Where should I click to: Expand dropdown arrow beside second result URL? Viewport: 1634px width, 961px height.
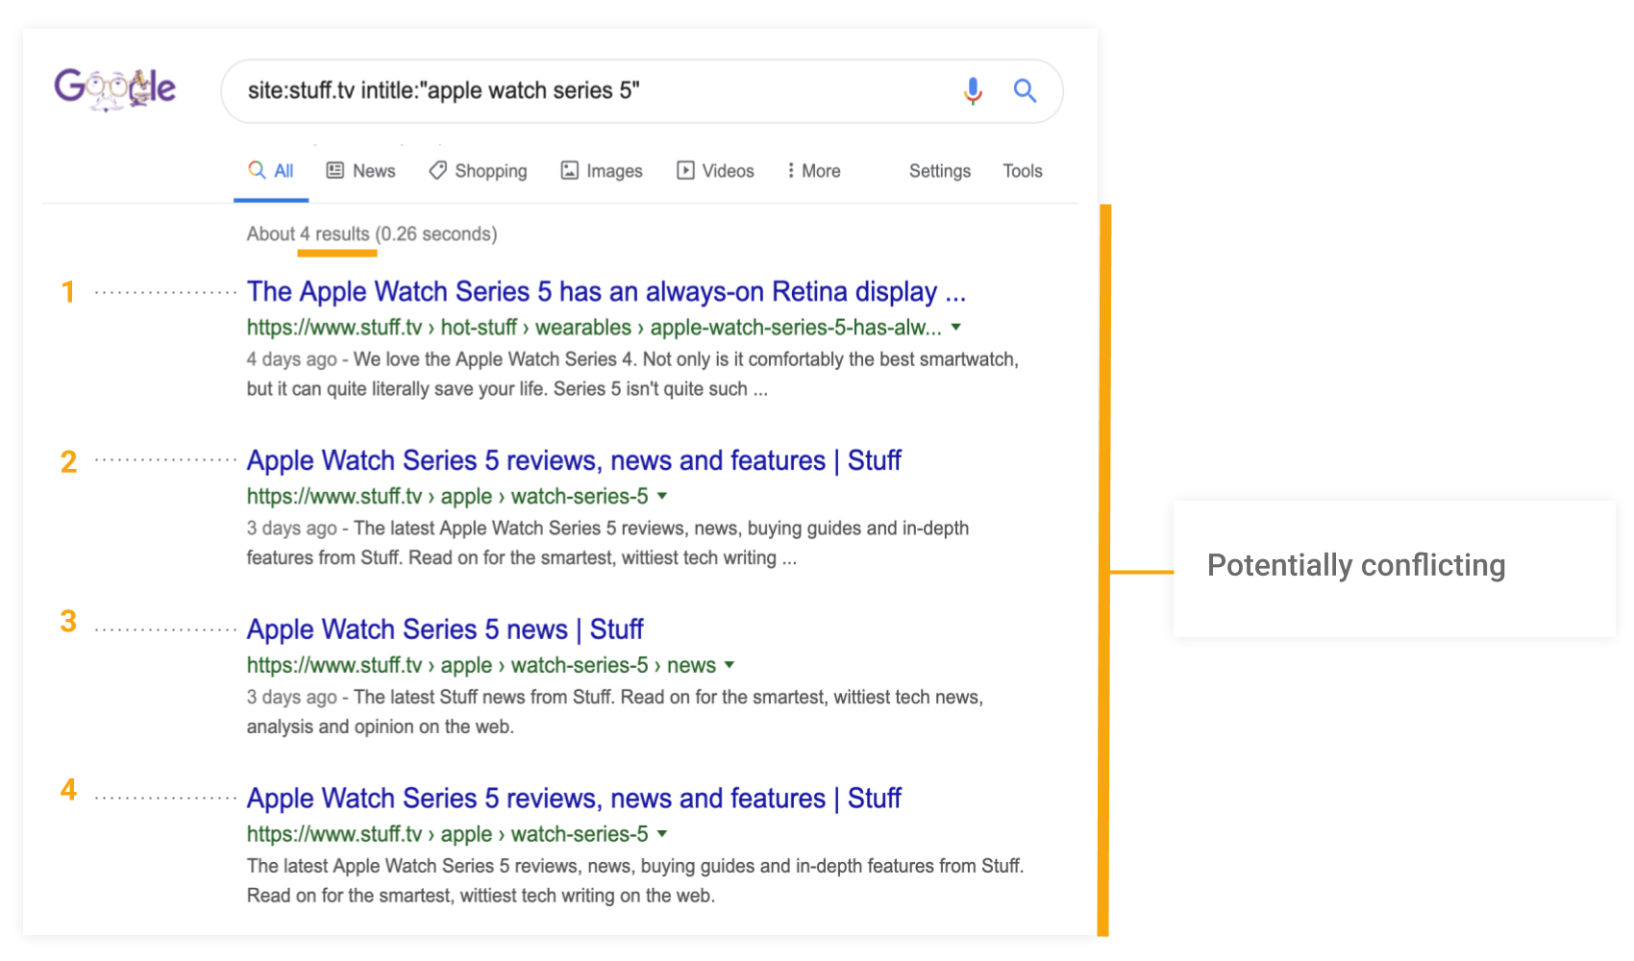662,497
